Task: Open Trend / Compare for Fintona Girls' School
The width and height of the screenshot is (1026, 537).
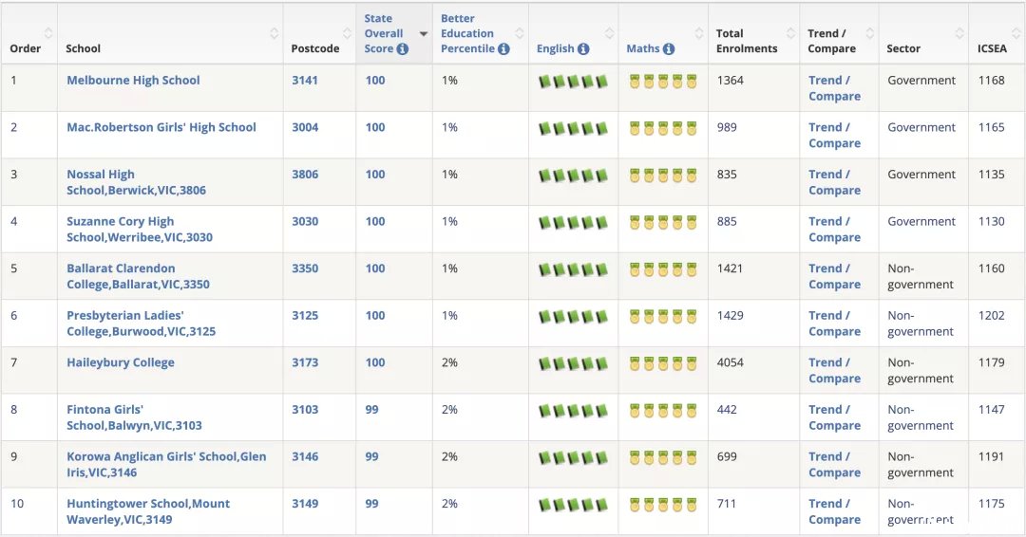Action: [834, 417]
